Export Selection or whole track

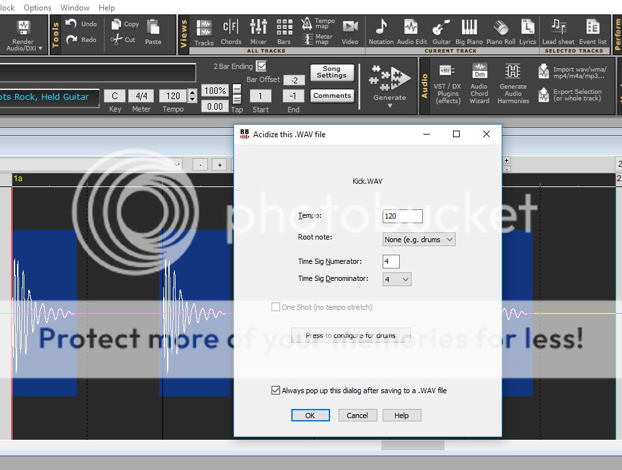571,95
